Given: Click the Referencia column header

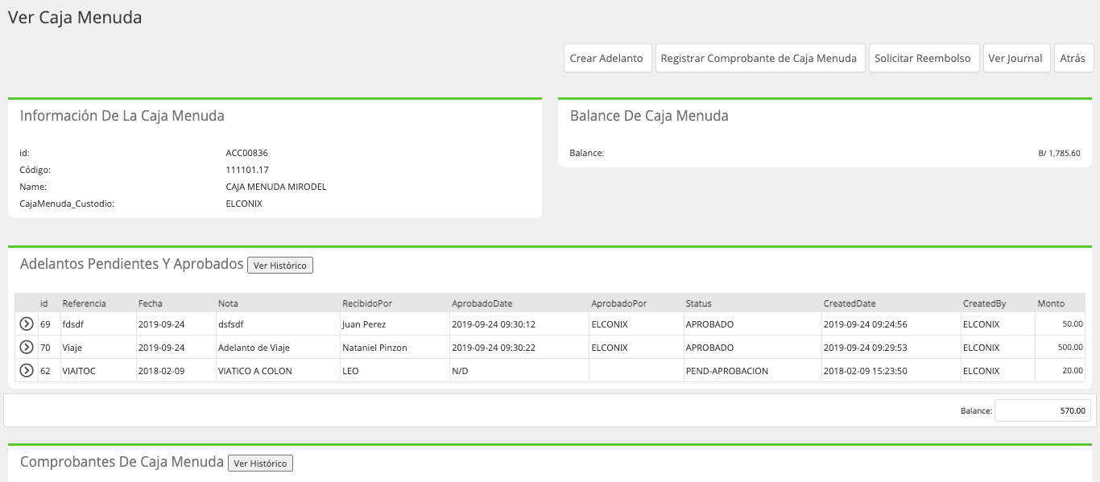Looking at the screenshot, I should (x=84, y=303).
